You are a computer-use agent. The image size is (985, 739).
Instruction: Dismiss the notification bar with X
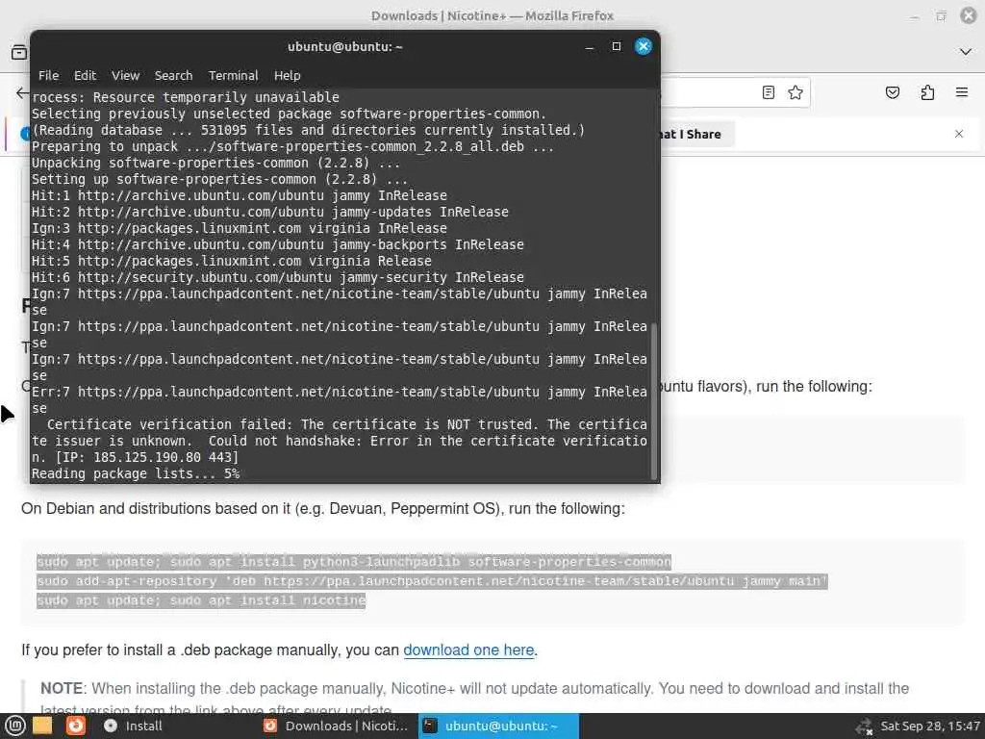959,134
